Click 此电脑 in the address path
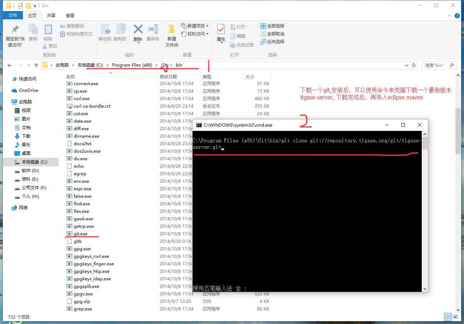The height and width of the screenshot is (324, 464). coord(62,65)
